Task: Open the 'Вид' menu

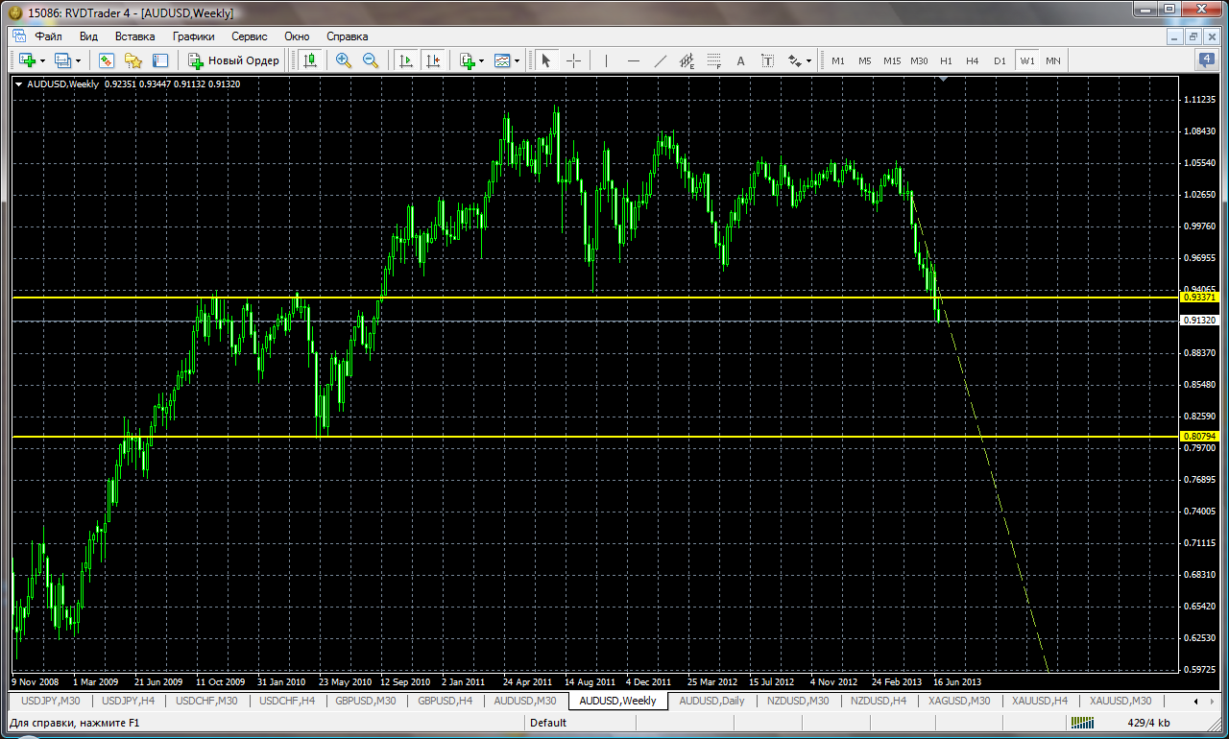Action: point(88,36)
